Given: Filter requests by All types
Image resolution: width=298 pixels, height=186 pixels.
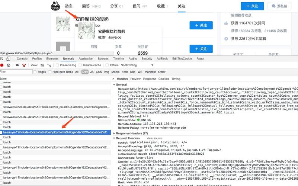Looking at the screenshot, I should coord(77,72).
